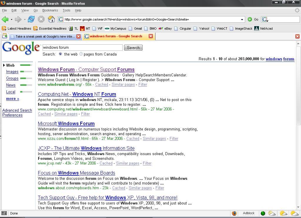
Task: Open the NetAcad bookmark
Action: pyautogui.click(x=264, y=28)
